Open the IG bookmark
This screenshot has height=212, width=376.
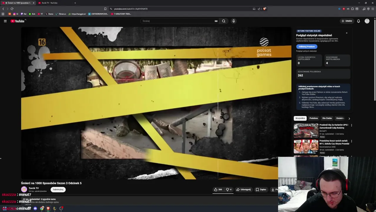(16, 14)
